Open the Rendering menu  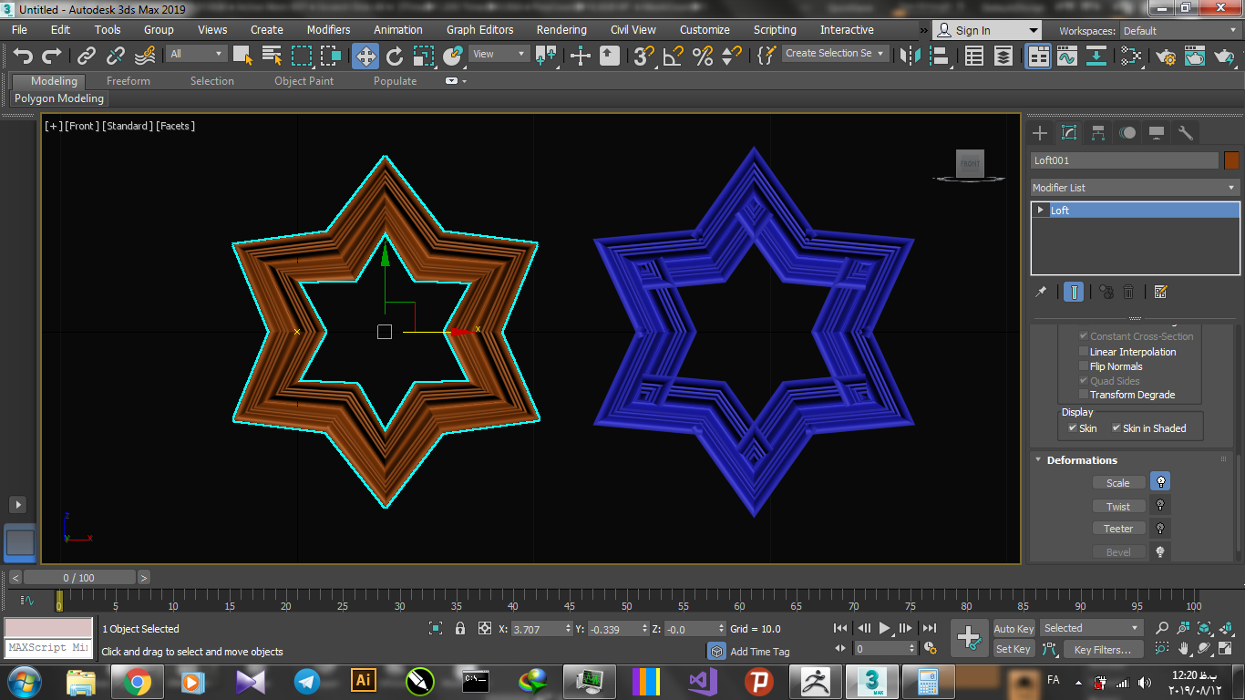pyautogui.click(x=561, y=30)
